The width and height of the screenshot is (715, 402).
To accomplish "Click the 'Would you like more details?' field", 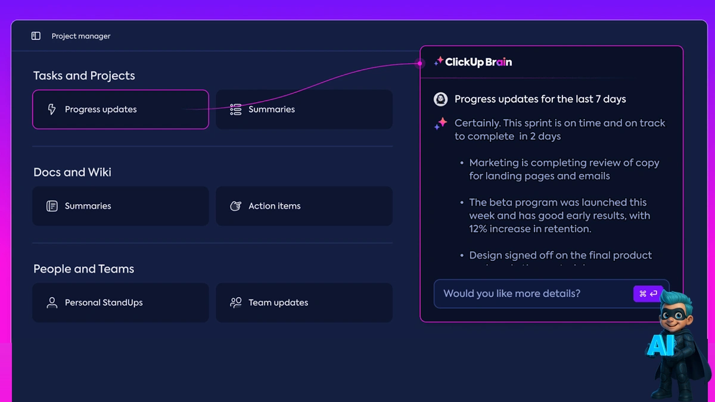I will pyautogui.click(x=551, y=294).
